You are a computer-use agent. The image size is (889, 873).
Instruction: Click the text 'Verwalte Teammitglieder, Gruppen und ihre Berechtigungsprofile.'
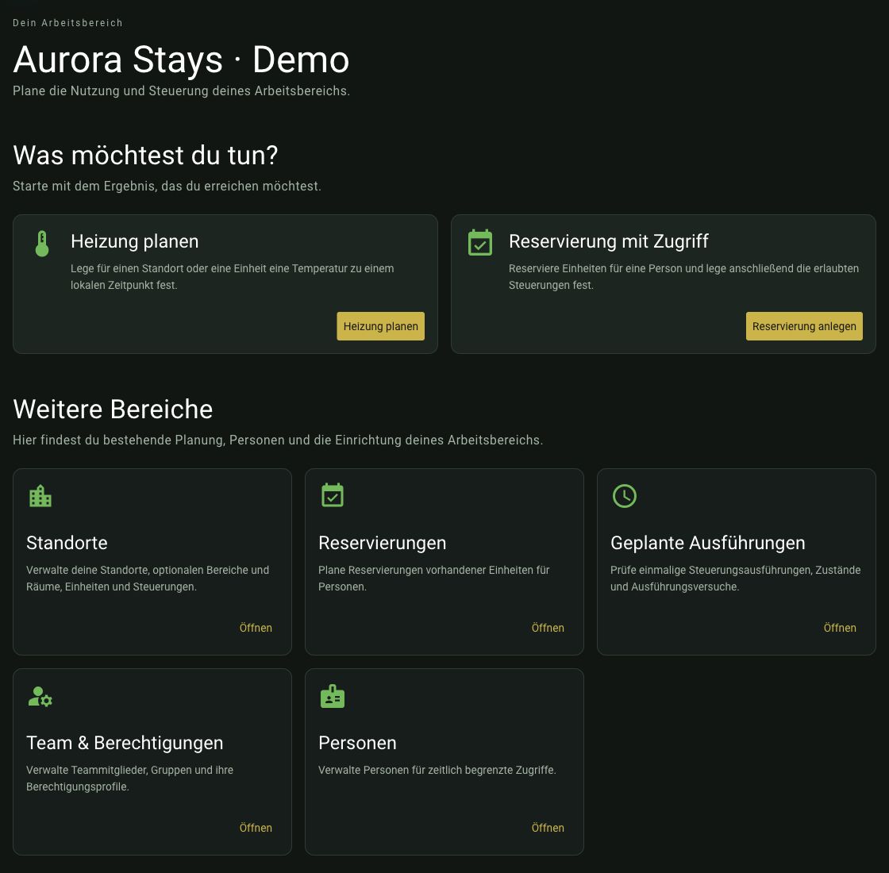130,779
